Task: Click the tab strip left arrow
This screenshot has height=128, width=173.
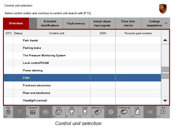Action: pyautogui.click(x=33, y=23)
